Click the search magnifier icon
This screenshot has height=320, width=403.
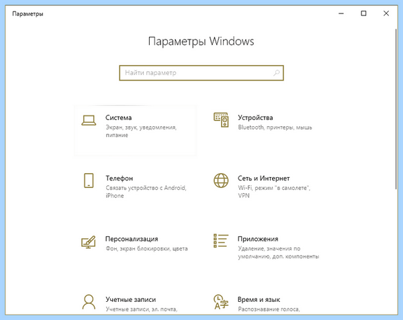point(276,73)
